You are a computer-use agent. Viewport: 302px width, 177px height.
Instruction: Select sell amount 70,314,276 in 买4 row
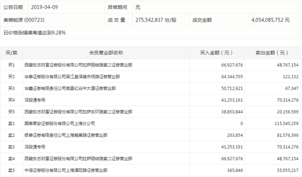pyautogui.click(x=288, y=100)
